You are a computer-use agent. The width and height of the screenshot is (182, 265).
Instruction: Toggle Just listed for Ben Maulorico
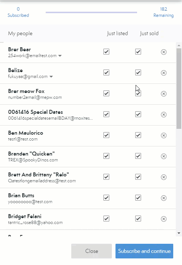106,135
